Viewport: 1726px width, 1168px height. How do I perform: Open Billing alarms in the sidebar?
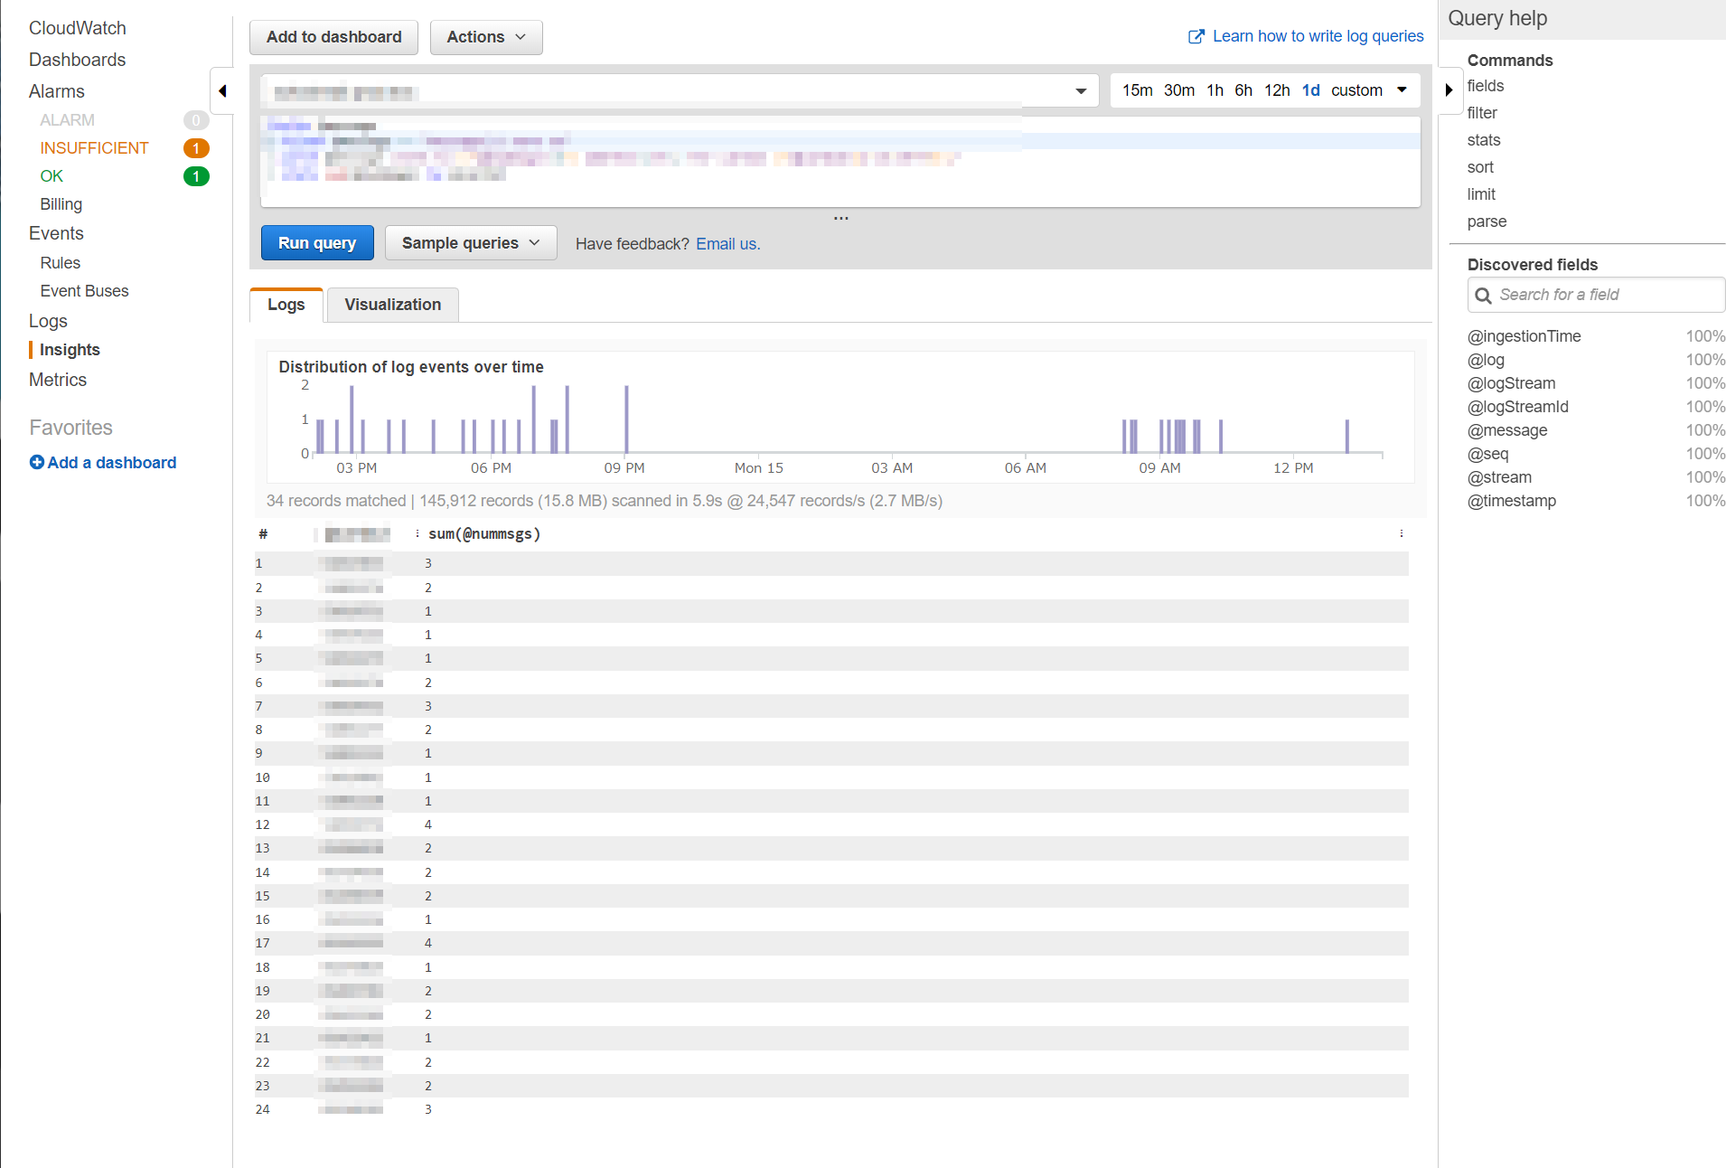coord(61,204)
